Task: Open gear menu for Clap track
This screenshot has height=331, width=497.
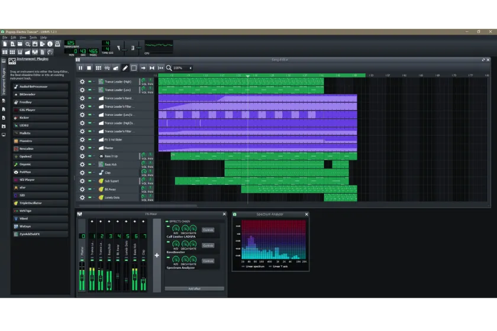Action: tap(82, 173)
